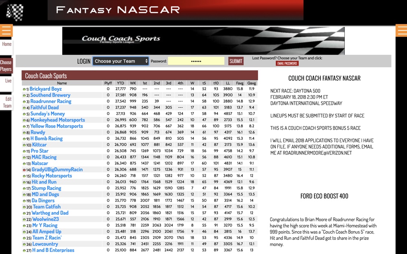The image size is (407, 254).
Task: Open the Brickyard Boyz team link
Action: (x=46, y=89)
